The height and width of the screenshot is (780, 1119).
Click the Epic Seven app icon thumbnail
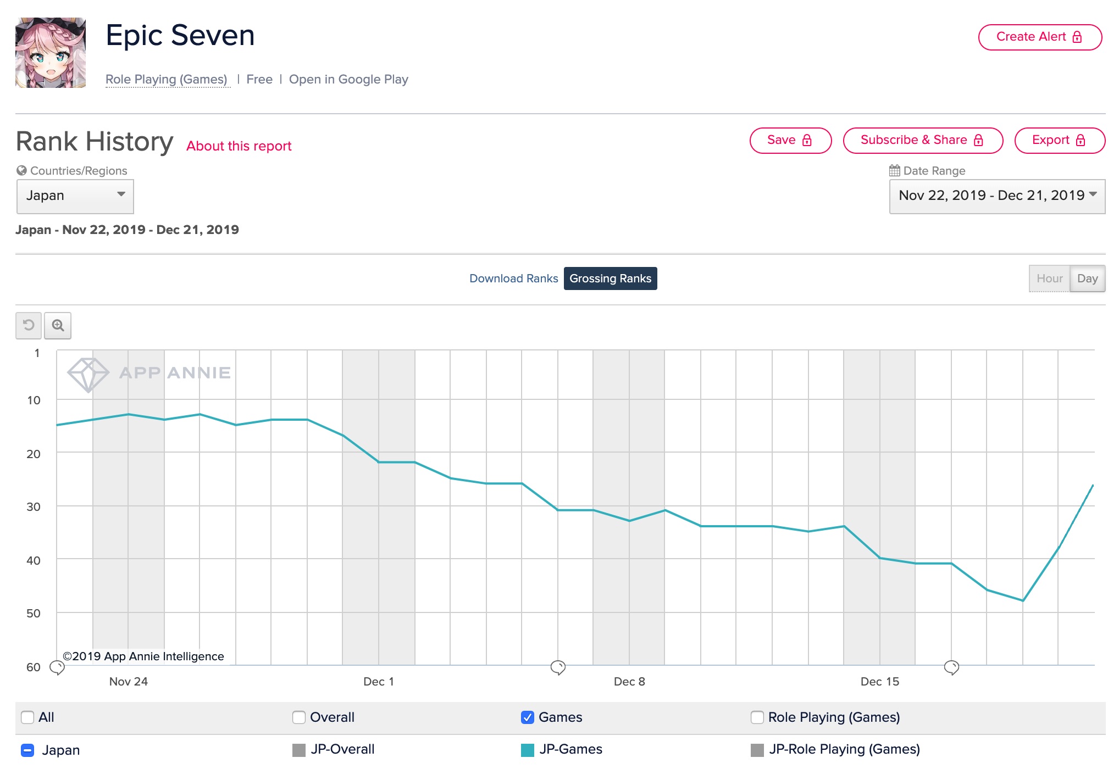click(51, 53)
